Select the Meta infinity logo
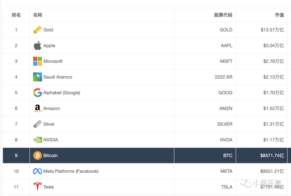 point(37,171)
